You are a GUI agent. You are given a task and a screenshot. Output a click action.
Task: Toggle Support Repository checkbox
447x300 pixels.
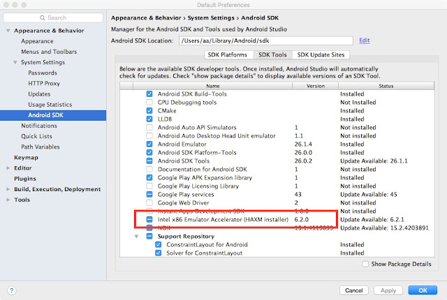(149, 237)
